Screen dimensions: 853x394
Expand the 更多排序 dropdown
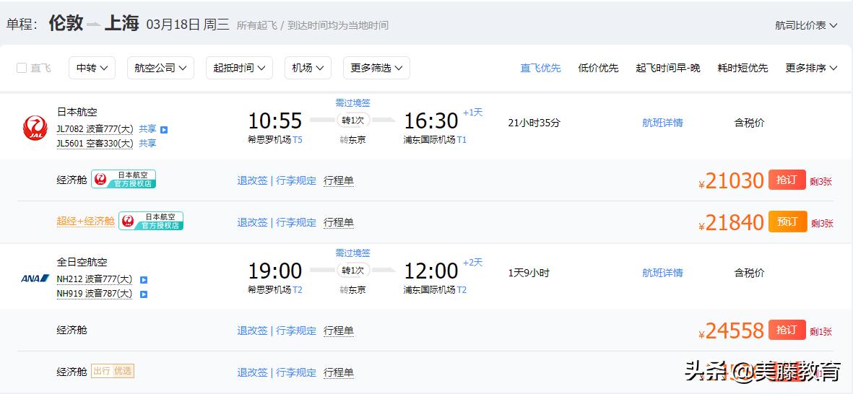tap(811, 68)
